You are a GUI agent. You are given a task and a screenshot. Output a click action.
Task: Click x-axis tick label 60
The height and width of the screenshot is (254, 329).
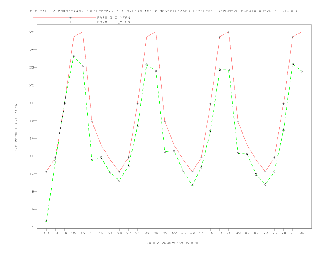[x=229, y=233]
